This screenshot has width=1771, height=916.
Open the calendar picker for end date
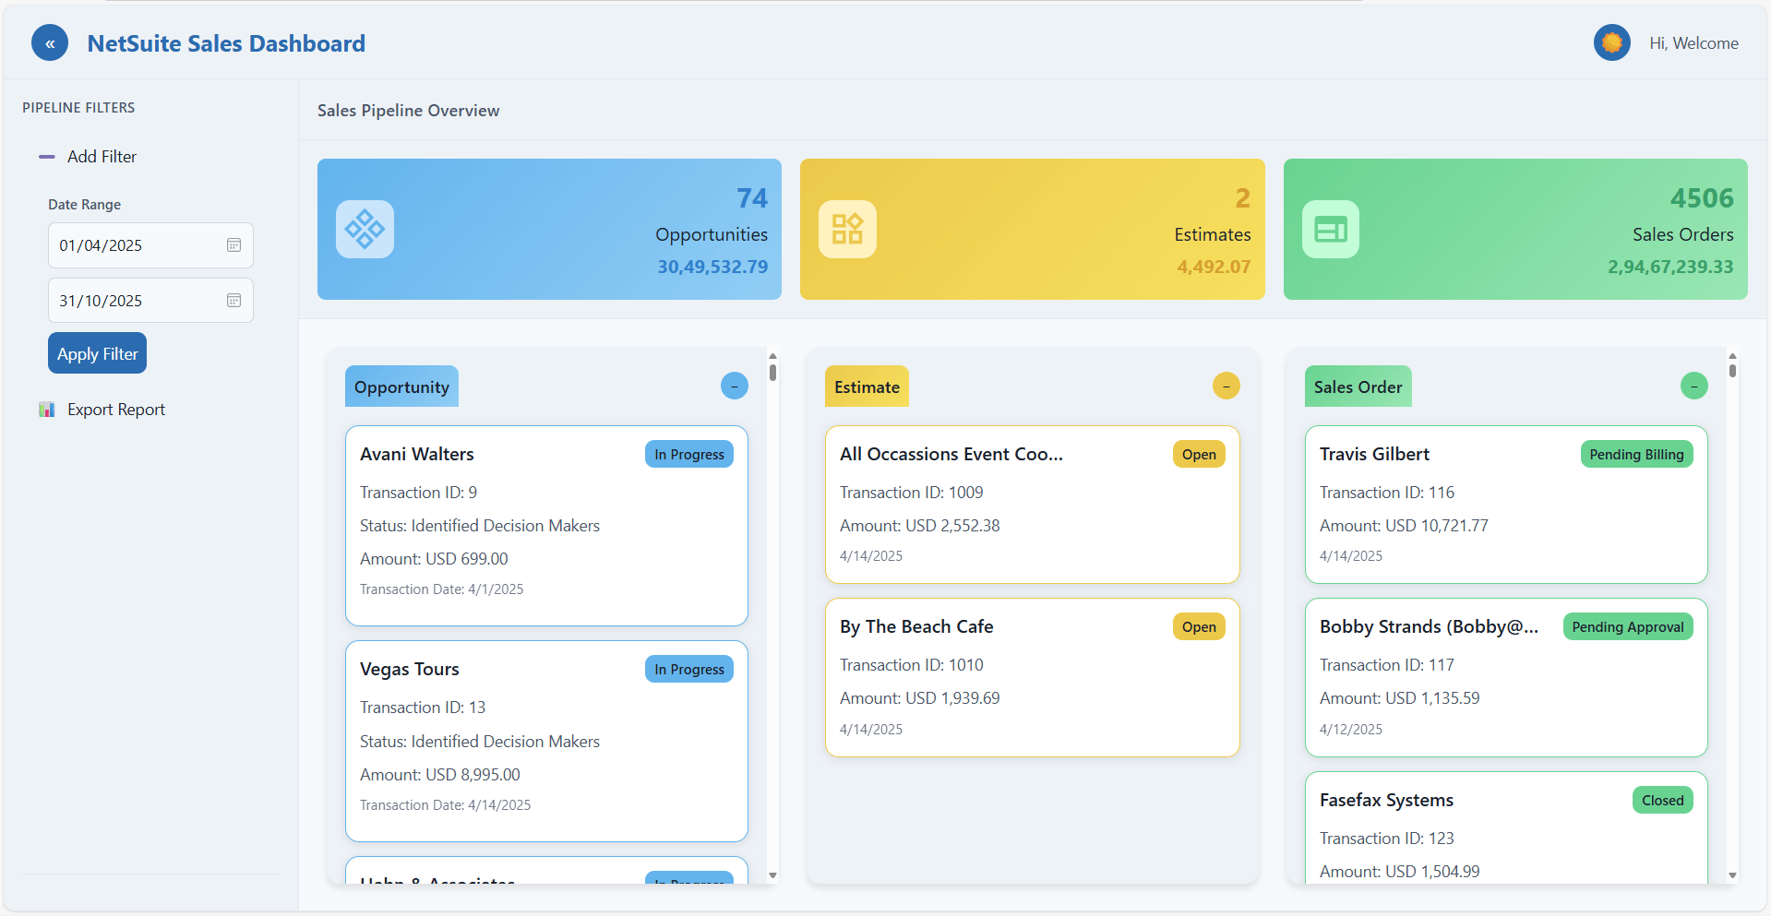[x=233, y=300]
